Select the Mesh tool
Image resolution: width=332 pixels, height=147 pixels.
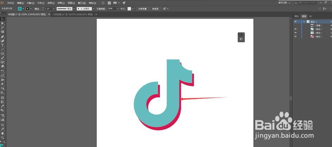tap(2, 98)
